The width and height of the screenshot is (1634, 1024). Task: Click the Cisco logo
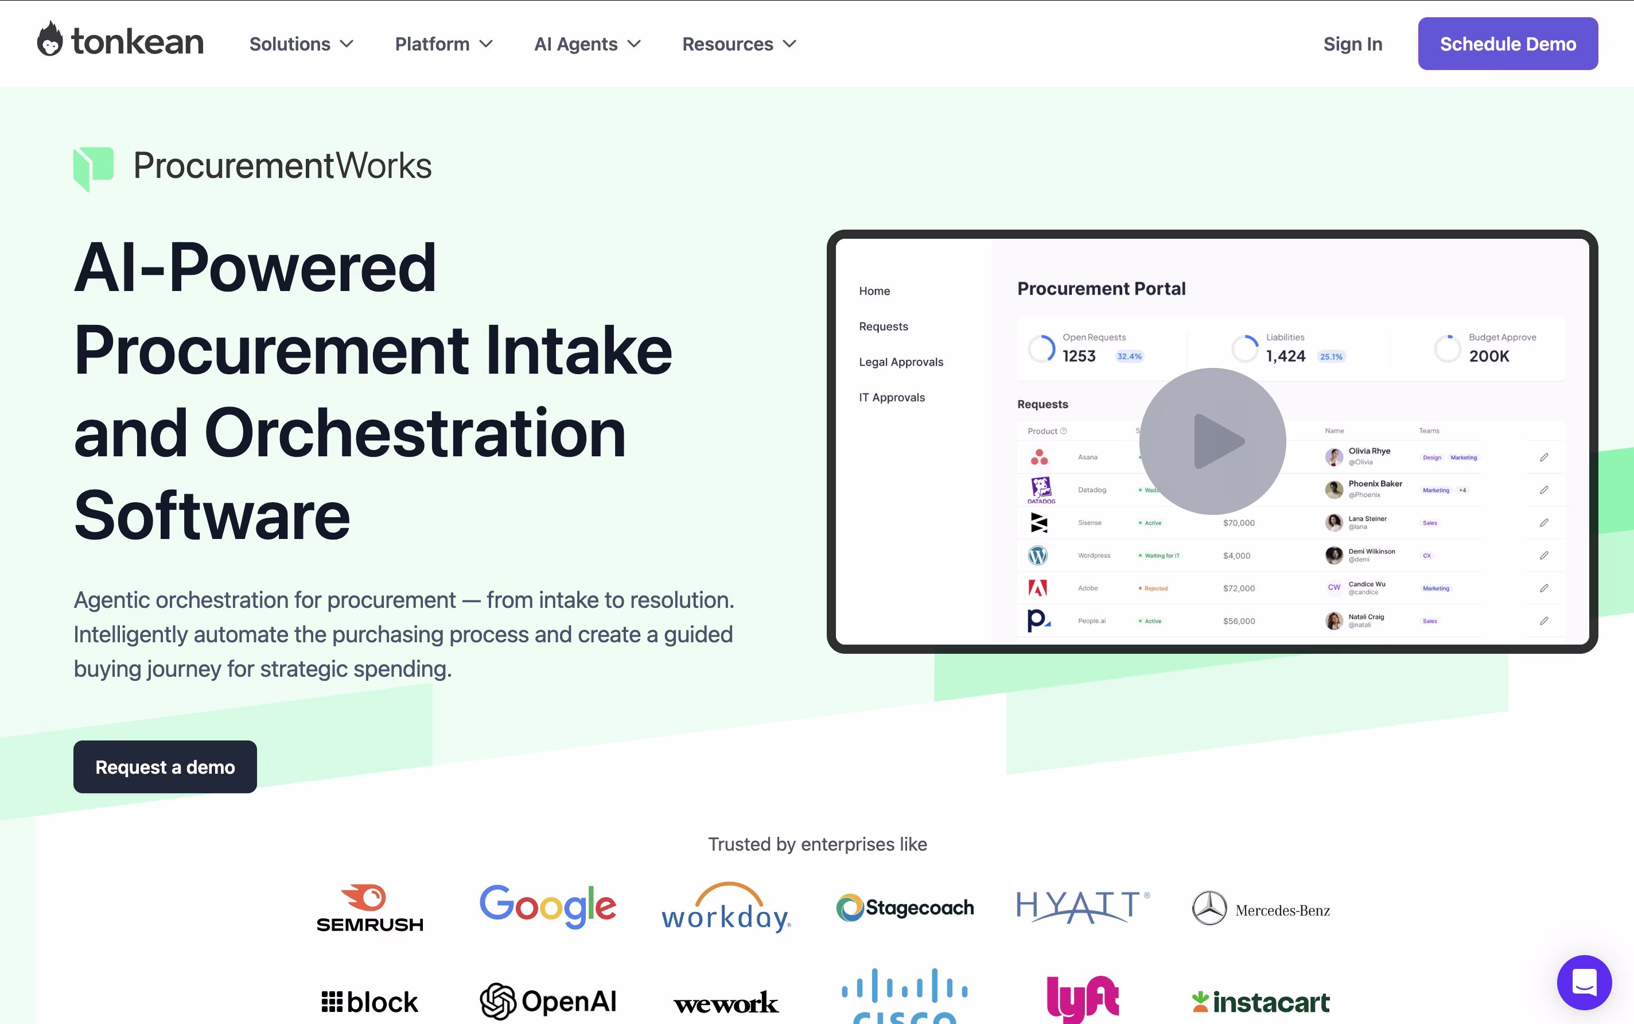click(904, 995)
